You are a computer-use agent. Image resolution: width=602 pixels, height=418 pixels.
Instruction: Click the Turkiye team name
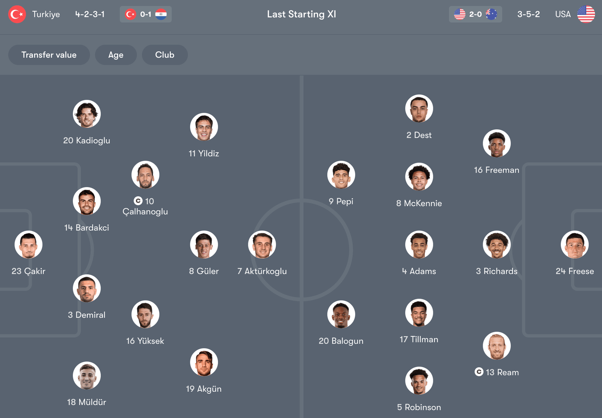[46, 14]
